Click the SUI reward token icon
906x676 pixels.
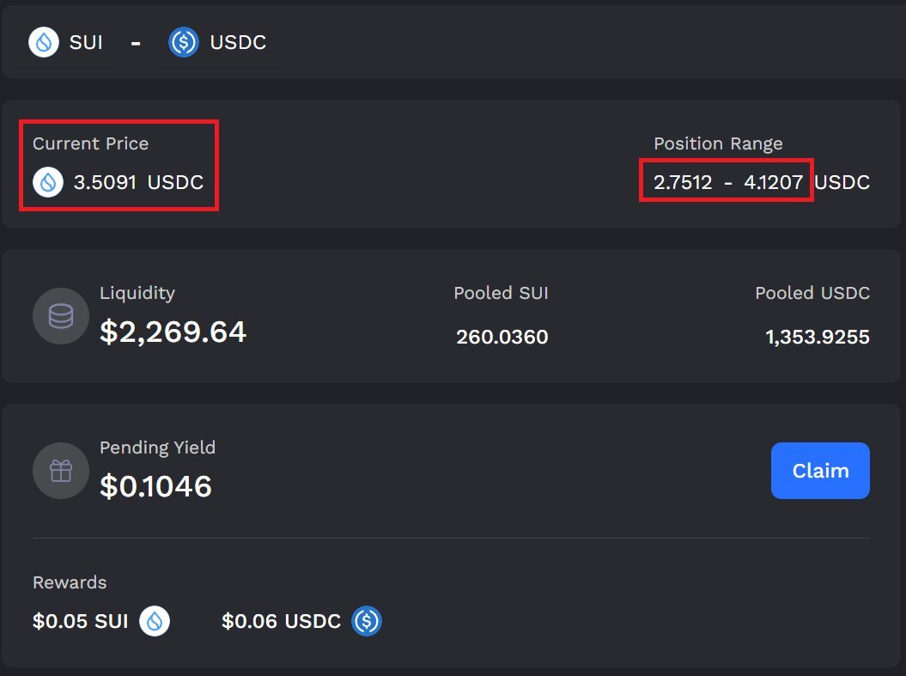(155, 621)
